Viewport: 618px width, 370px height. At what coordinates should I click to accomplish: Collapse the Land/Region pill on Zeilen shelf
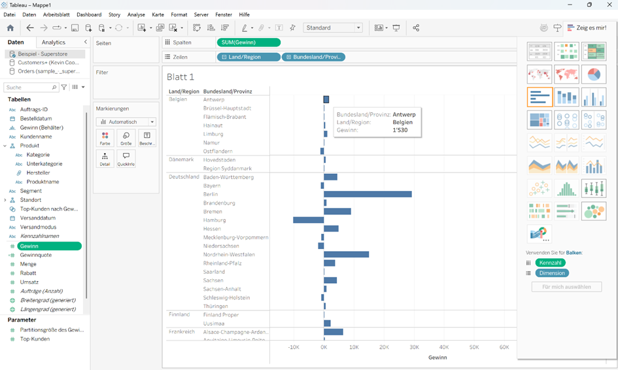pyautogui.click(x=224, y=57)
